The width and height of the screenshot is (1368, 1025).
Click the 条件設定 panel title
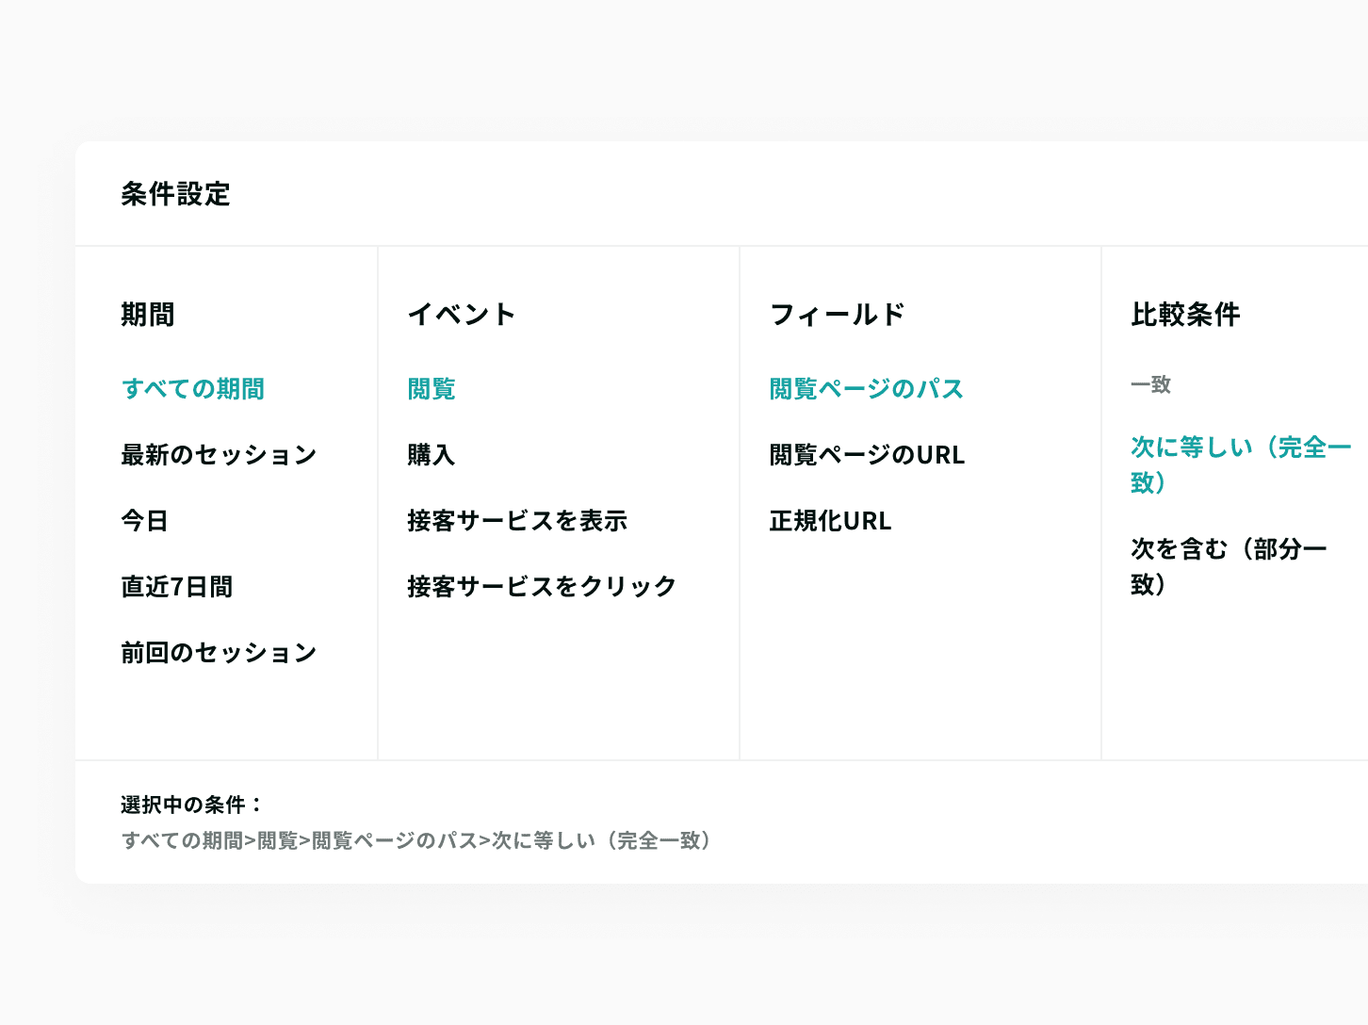point(175,194)
